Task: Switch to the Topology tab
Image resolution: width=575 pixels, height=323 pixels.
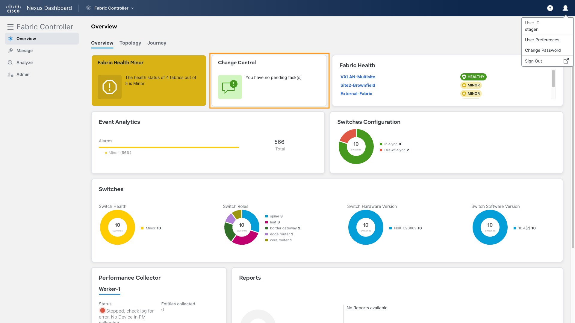Action: (130, 43)
